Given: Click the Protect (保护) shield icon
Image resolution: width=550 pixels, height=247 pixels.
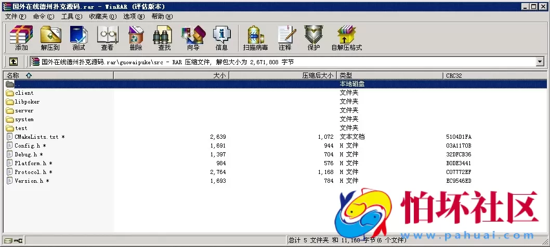Looking at the screenshot, I should [313, 38].
